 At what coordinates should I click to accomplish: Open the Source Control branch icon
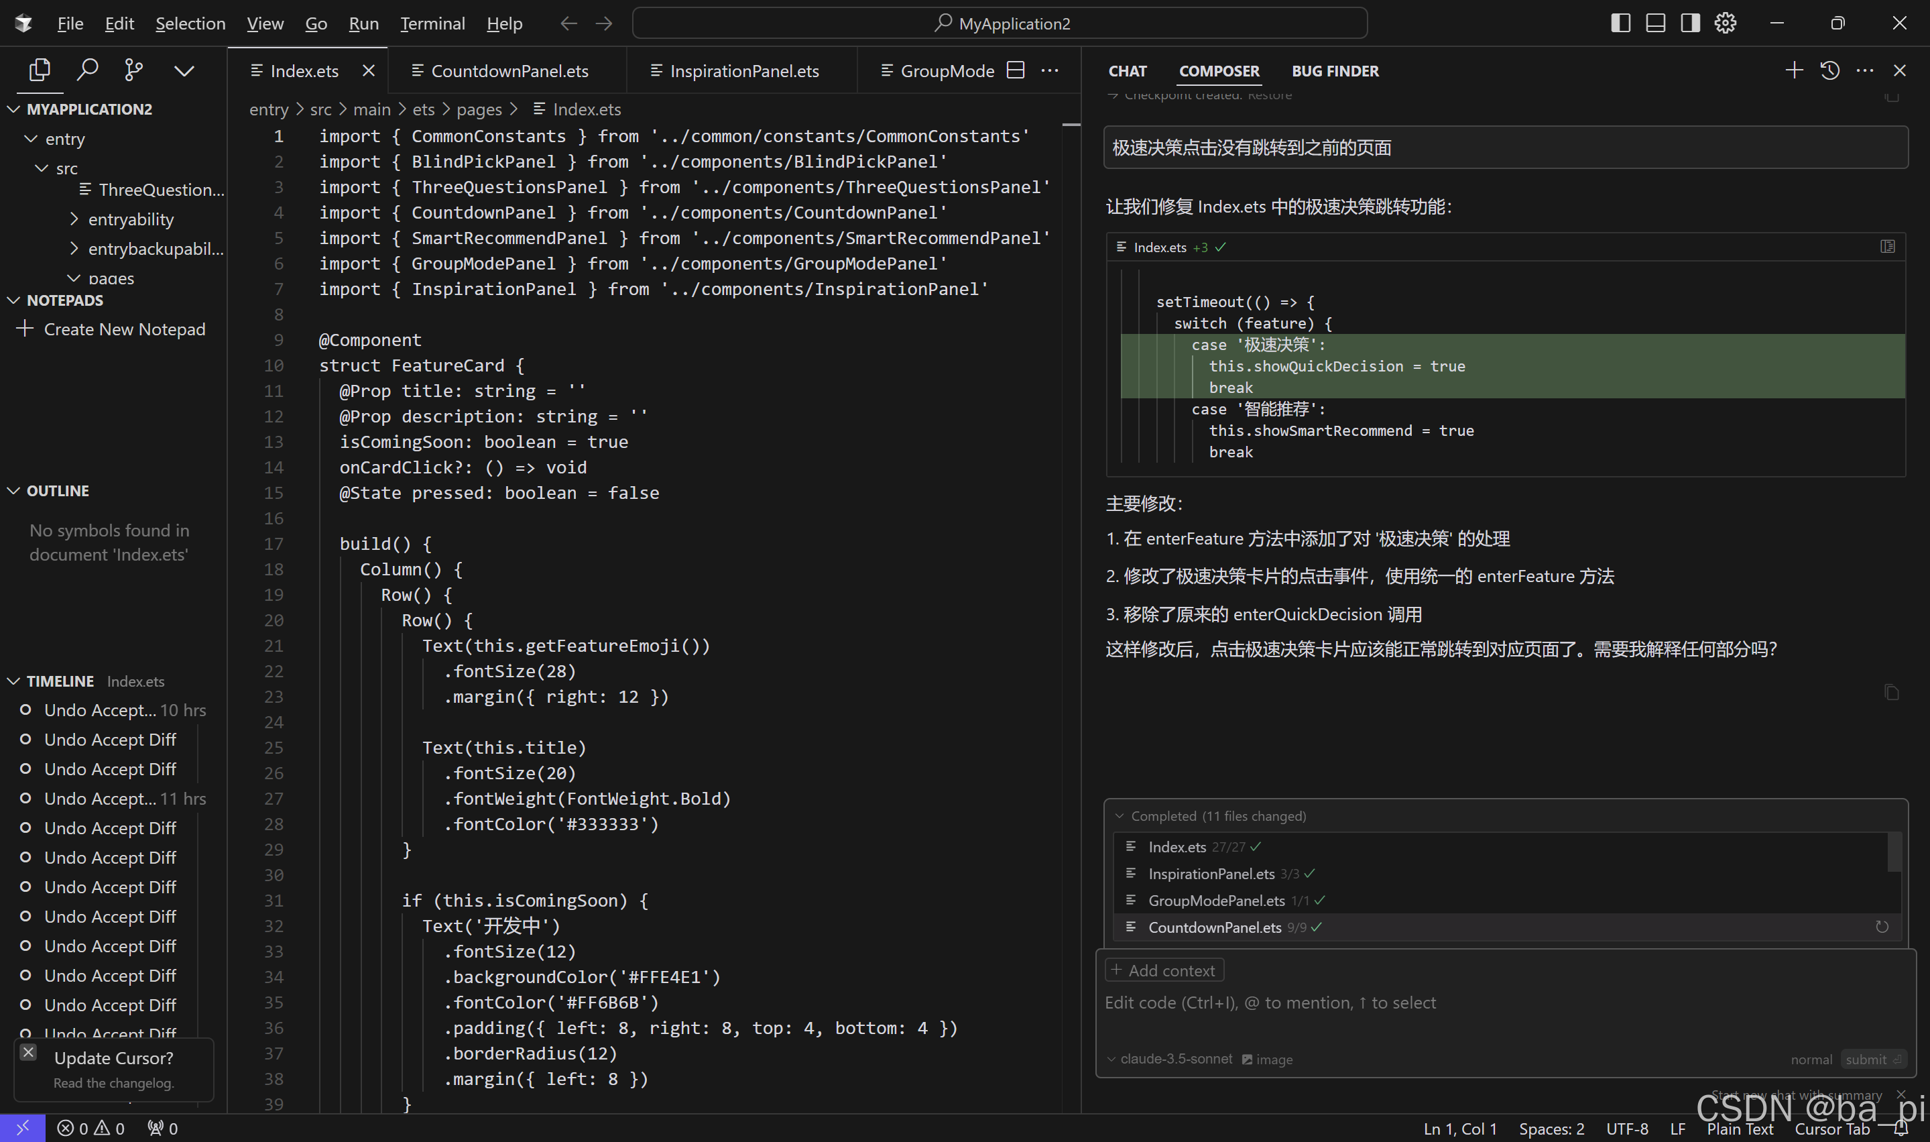pyautogui.click(x=134, y=70)
